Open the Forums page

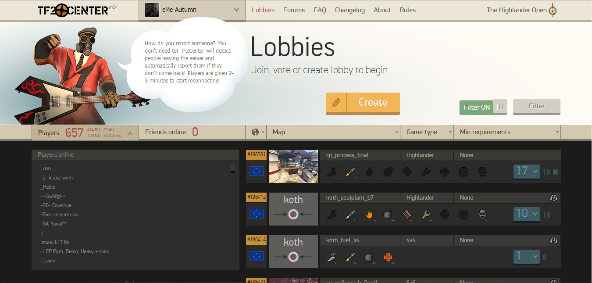[x=294, y=10]
